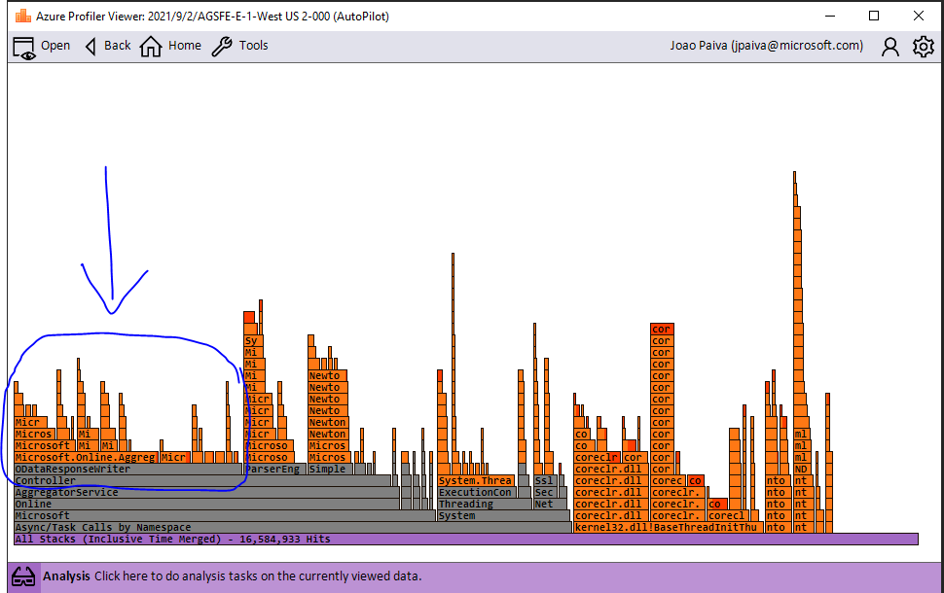The width and height of the screenshot is (944, 593).
Task: Select the Microsoft.Online.Aggreg frame
Action: click(x=86, y=458)
